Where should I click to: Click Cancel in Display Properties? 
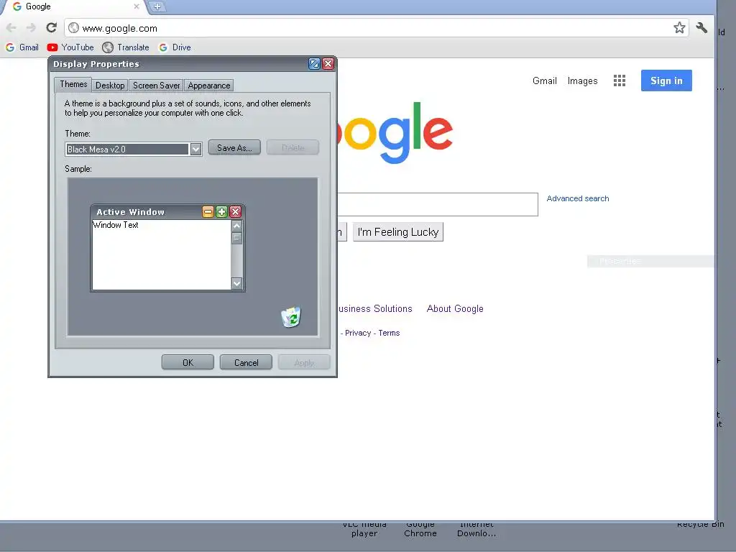(246, 362)
